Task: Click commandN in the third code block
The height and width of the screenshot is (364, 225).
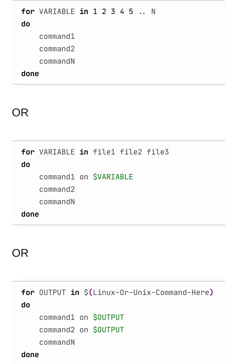Action: (57, 342)
